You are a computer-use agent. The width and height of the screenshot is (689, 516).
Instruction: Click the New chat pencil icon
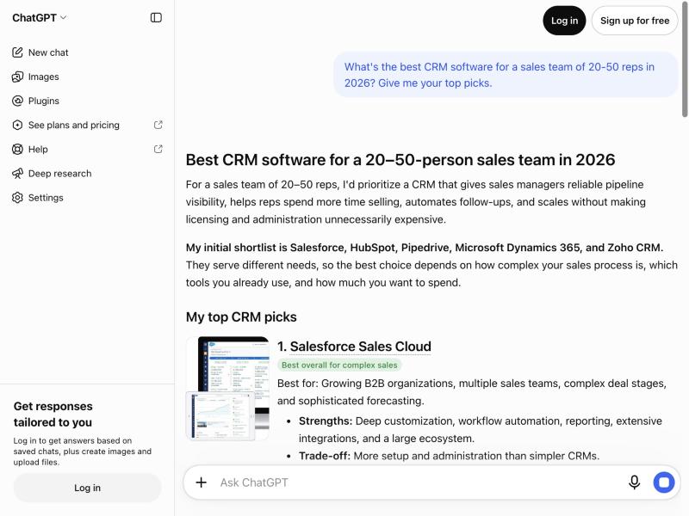click(x=17, y=52)
